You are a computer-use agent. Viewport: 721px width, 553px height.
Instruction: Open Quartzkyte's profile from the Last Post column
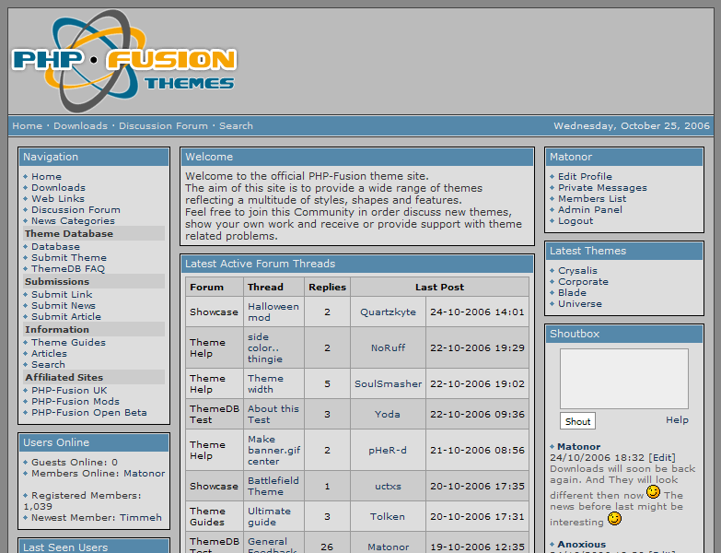pos(388,312)
